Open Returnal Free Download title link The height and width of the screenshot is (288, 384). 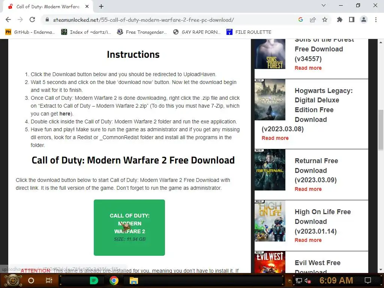coord(316,170)
